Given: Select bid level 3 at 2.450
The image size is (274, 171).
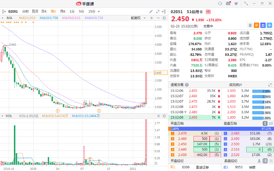Looking at the screenshot, I should tap(195, 144).
